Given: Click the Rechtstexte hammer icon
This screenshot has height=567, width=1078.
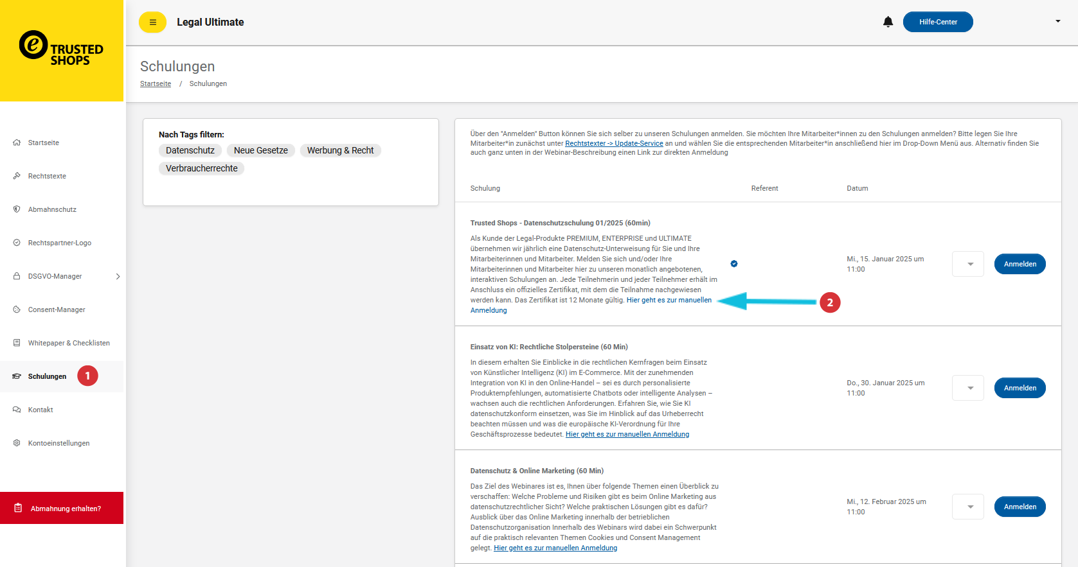Looking at the screenshot, I should (17, 176).
